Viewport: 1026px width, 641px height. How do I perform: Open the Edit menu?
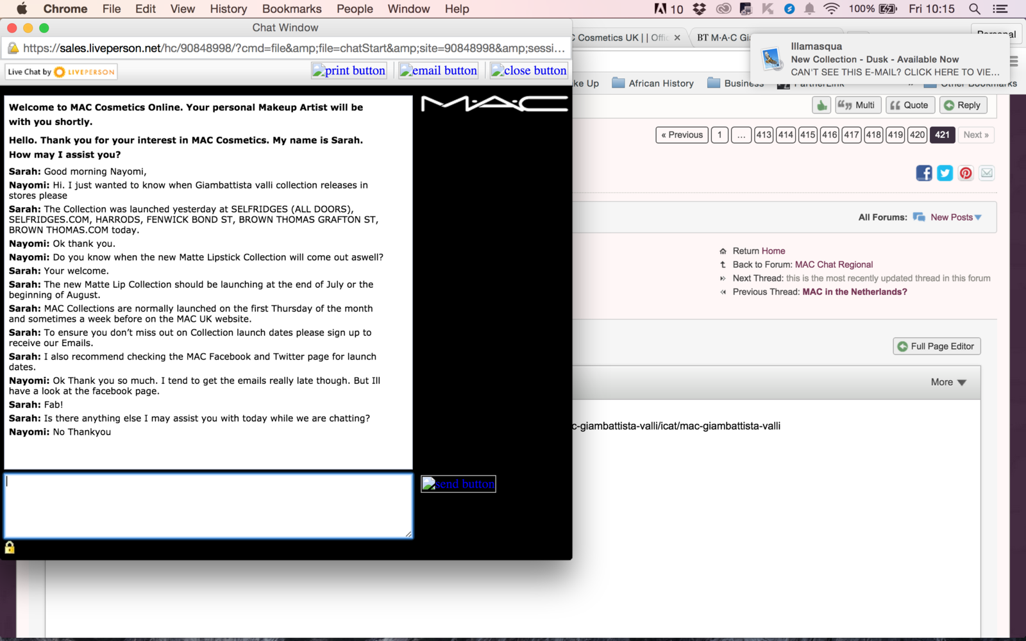[146, 9]
